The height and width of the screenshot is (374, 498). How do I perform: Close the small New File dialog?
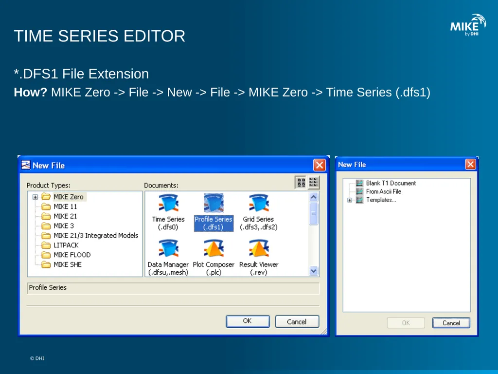470,165
